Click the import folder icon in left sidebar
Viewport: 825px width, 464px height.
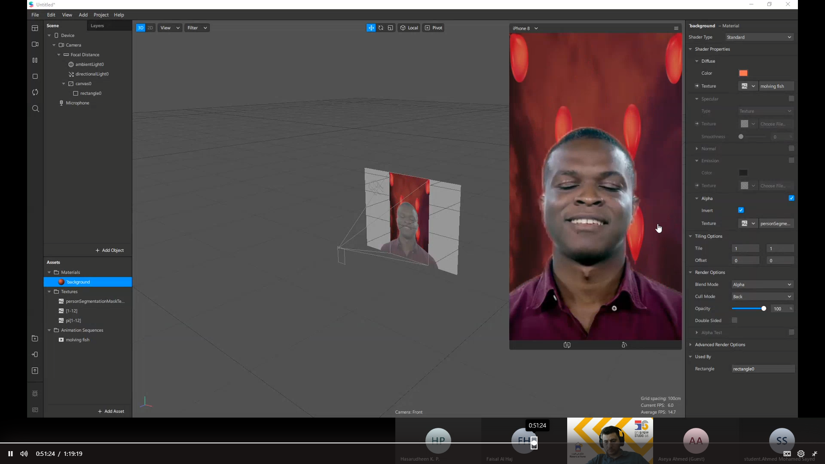35,339
